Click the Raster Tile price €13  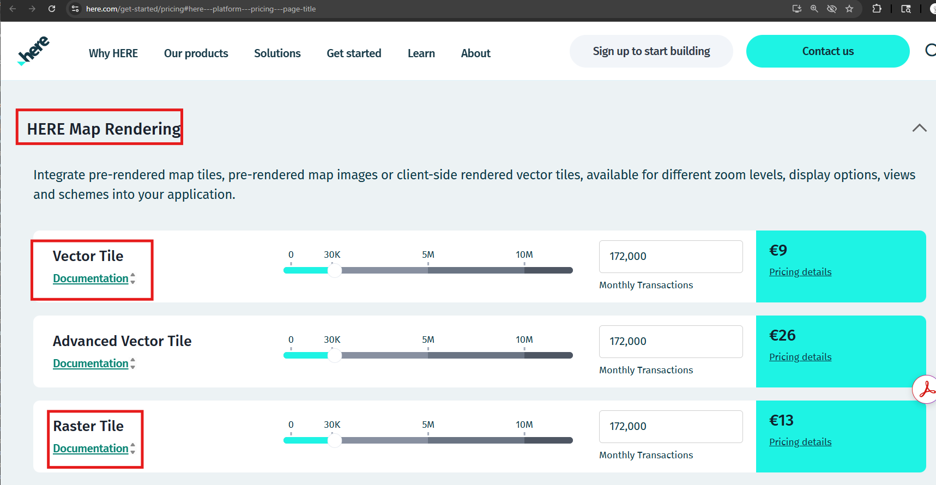point(781,420)
